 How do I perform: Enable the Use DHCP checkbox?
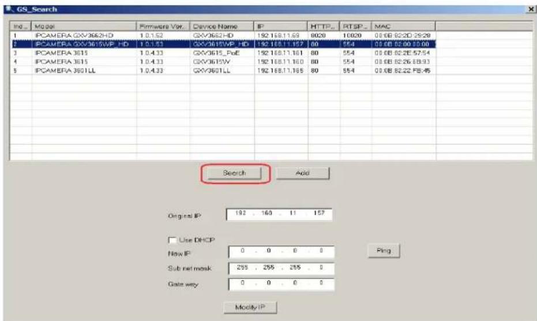coord(172,240)
